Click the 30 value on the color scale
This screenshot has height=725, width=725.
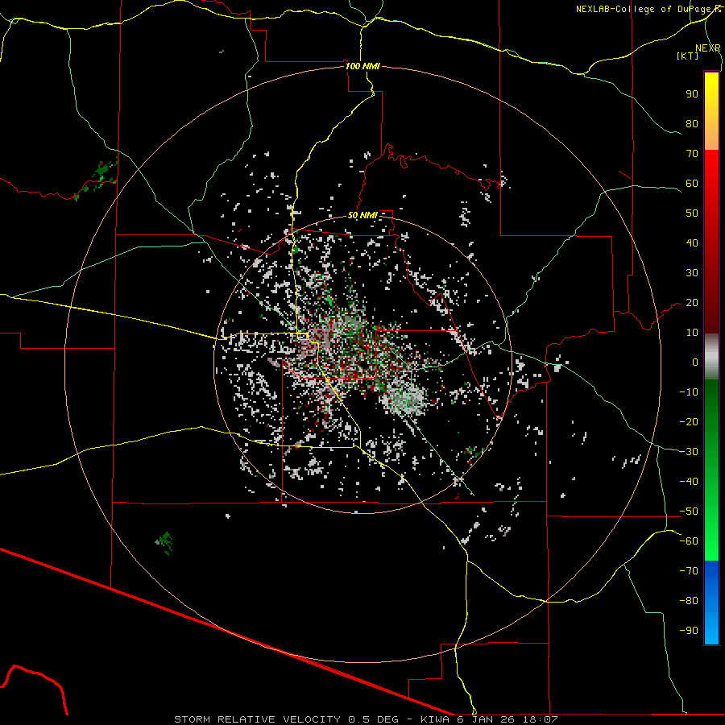(x=692, y=273)
